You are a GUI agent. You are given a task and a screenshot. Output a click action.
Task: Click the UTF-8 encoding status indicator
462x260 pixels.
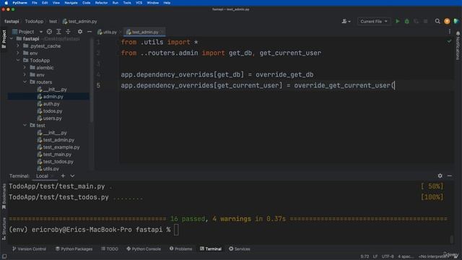[x=388, y=256]
